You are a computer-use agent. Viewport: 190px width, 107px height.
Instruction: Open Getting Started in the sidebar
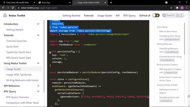coord(15,30)
